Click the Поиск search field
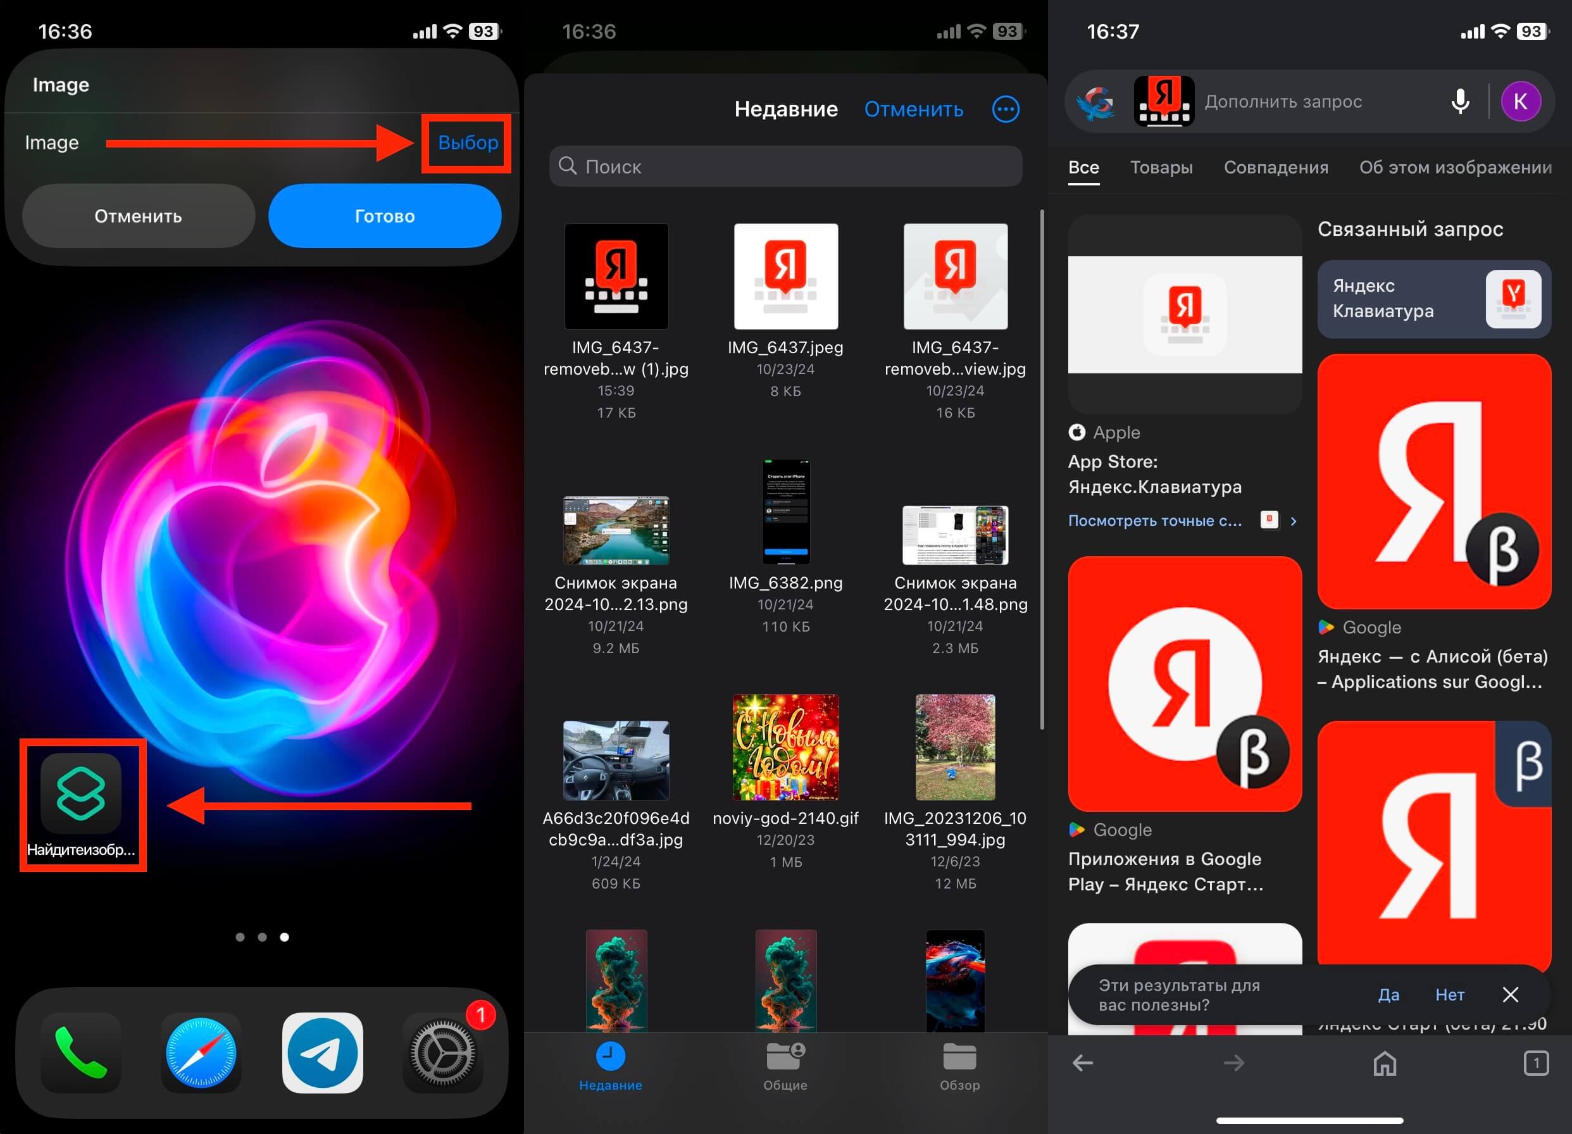Image resolution: width=1572 pixels, height=1134 pixels. click(785, 166)
